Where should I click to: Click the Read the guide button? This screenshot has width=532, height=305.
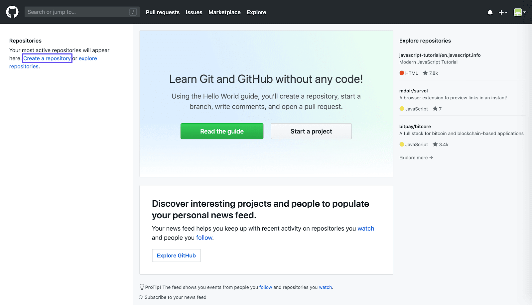point(221,131)
